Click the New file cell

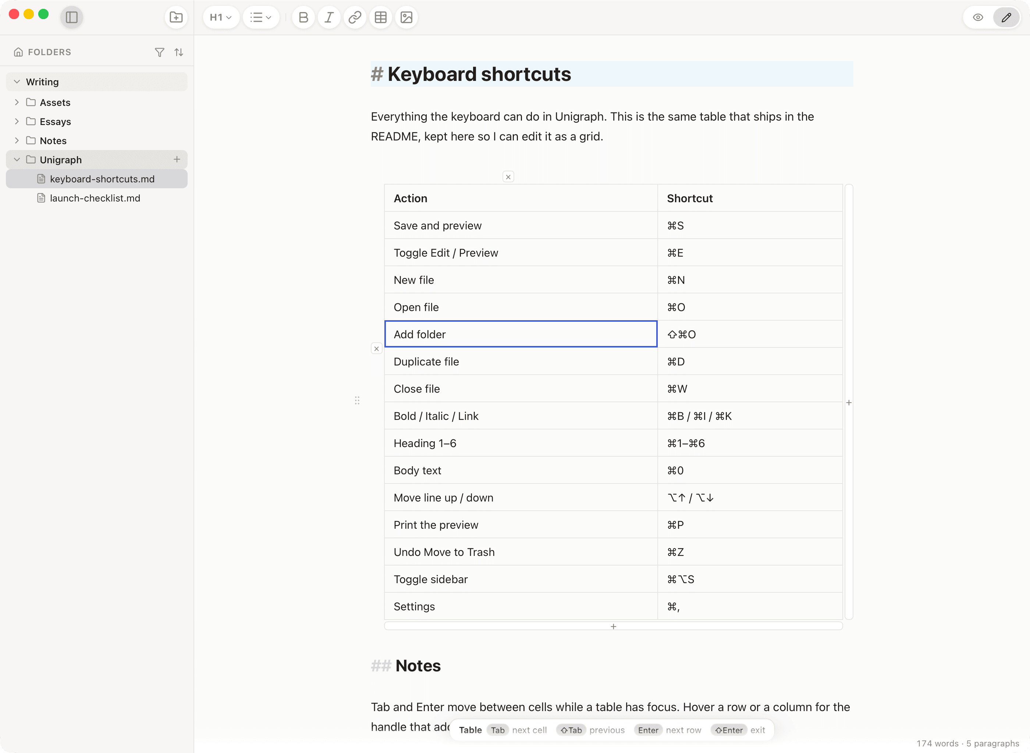521,280
